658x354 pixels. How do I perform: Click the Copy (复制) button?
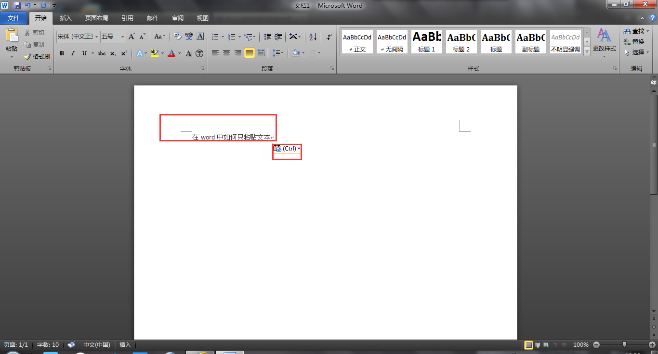pyautogui.click(x=35, y=44)
